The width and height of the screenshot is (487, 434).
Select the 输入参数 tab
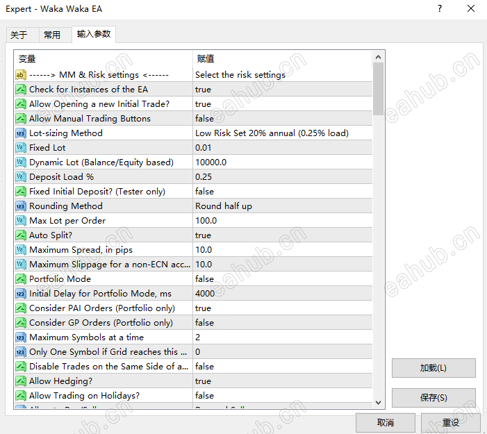(94, 34)
